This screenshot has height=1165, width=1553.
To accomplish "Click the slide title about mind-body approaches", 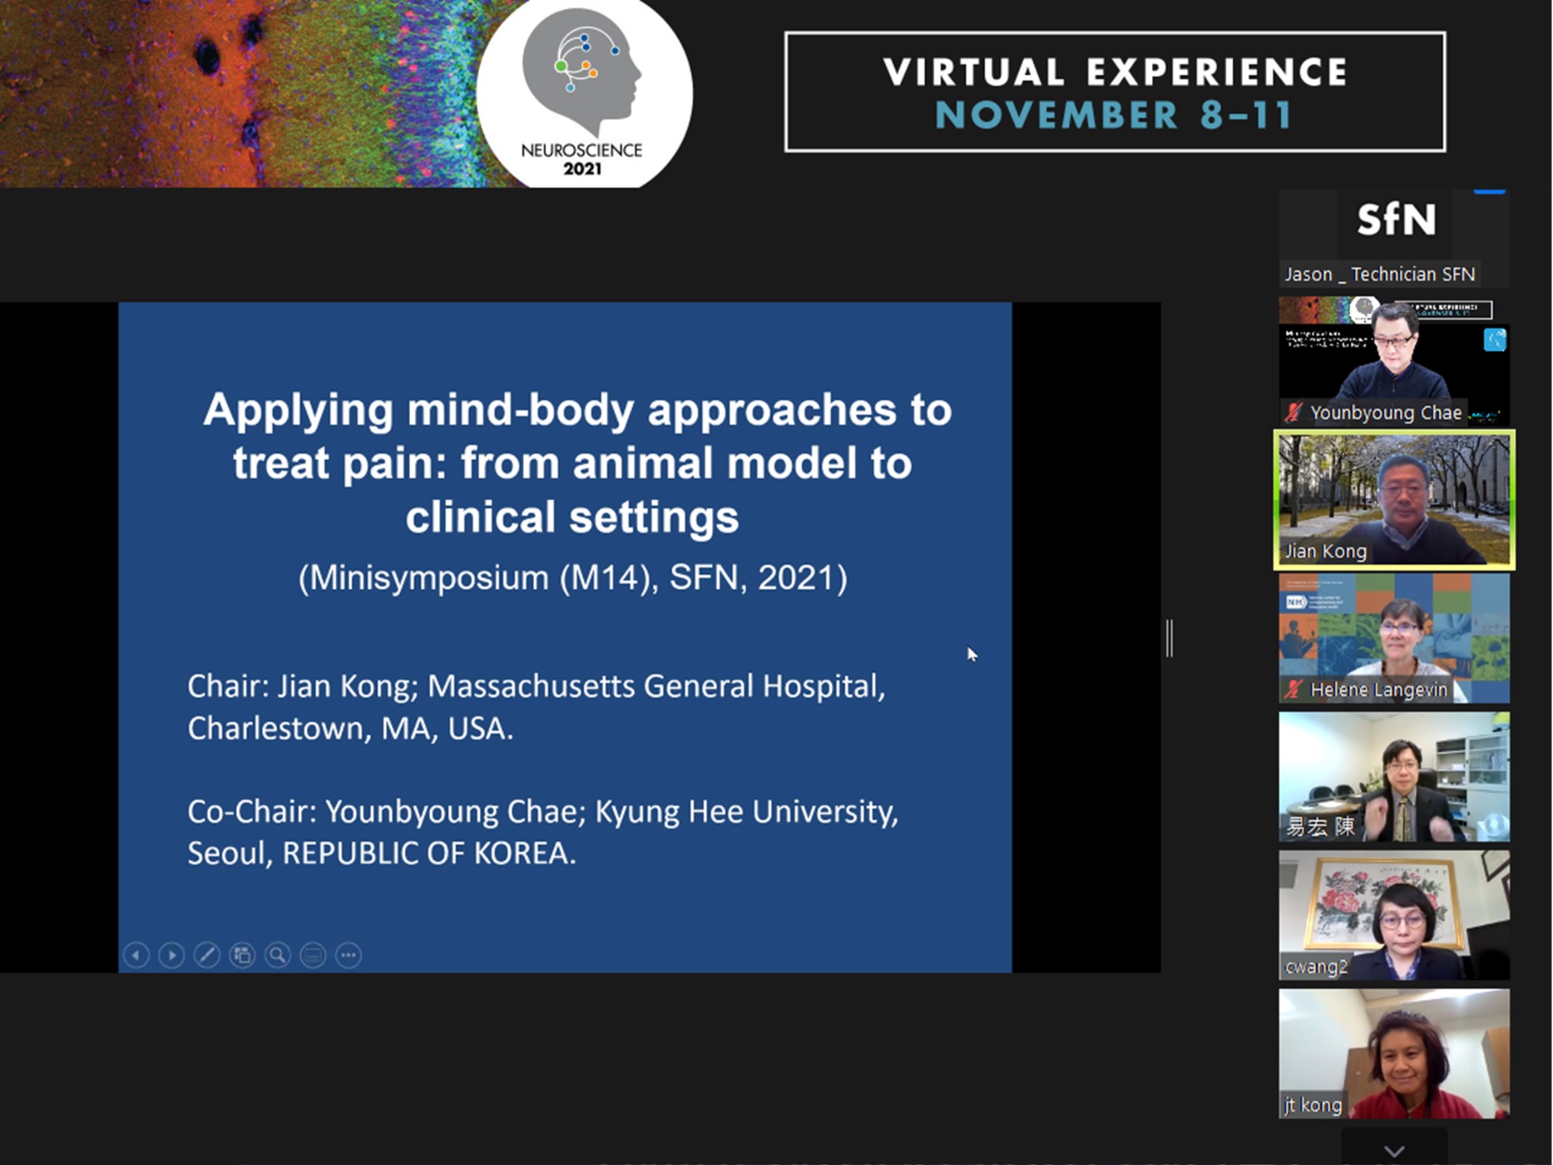I will click(x=576, y=463).
